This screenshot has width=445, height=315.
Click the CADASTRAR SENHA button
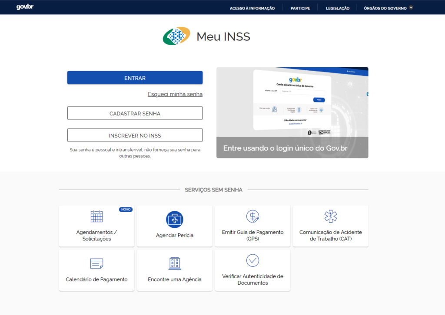click(135, 113)
